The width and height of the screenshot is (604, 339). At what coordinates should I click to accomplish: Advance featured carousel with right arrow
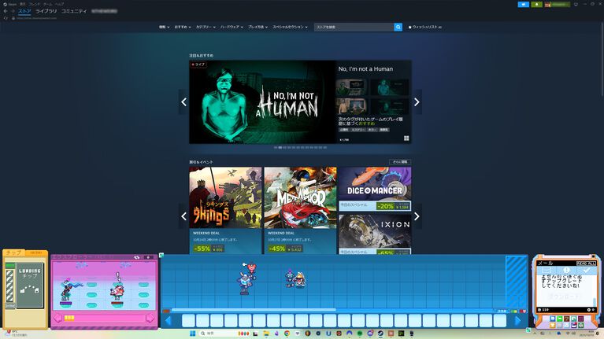(x=417, y=101)
